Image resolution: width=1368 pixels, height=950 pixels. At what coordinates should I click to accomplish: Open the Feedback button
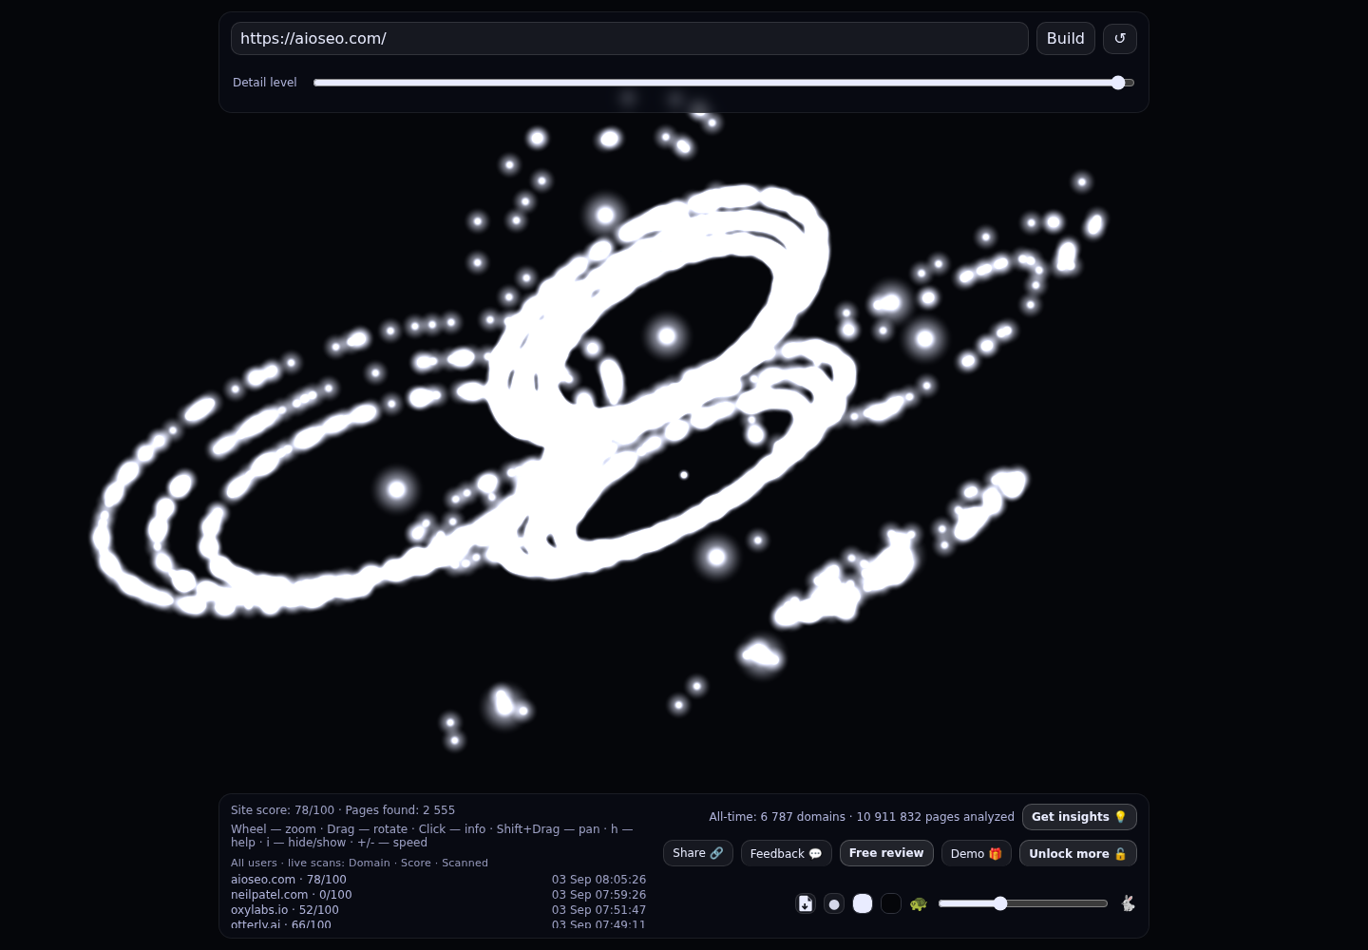786,853
